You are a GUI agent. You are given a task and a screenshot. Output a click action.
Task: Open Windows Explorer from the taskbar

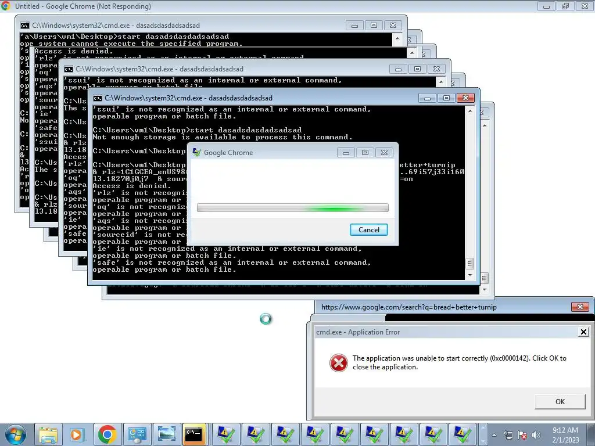pos(48,434)
